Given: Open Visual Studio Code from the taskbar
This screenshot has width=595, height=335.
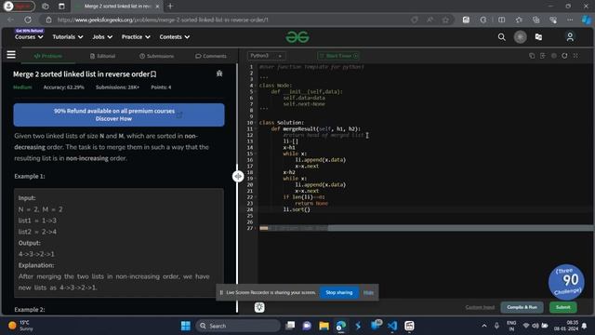Looking at the screenshot, I should 392,326.
